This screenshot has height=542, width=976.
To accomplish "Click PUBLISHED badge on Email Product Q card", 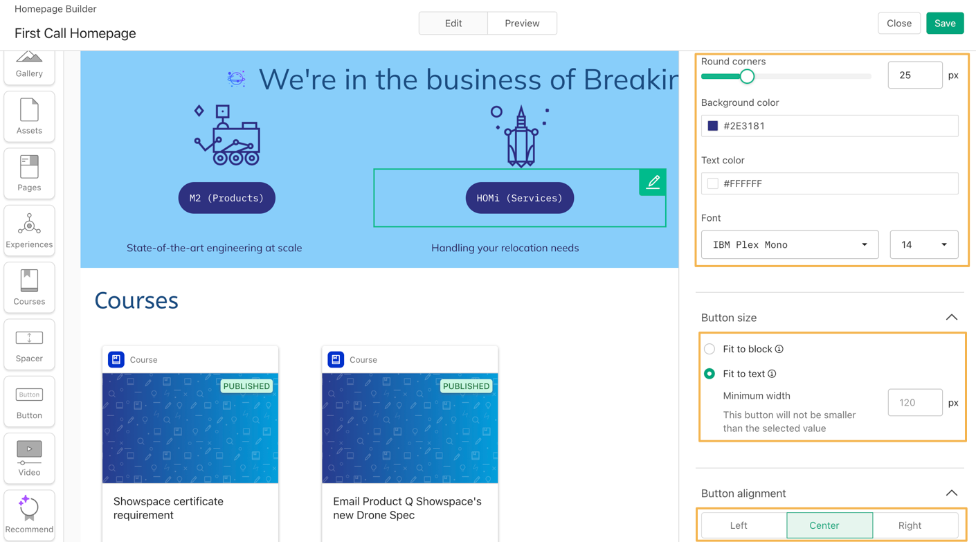I will [466, 386].
